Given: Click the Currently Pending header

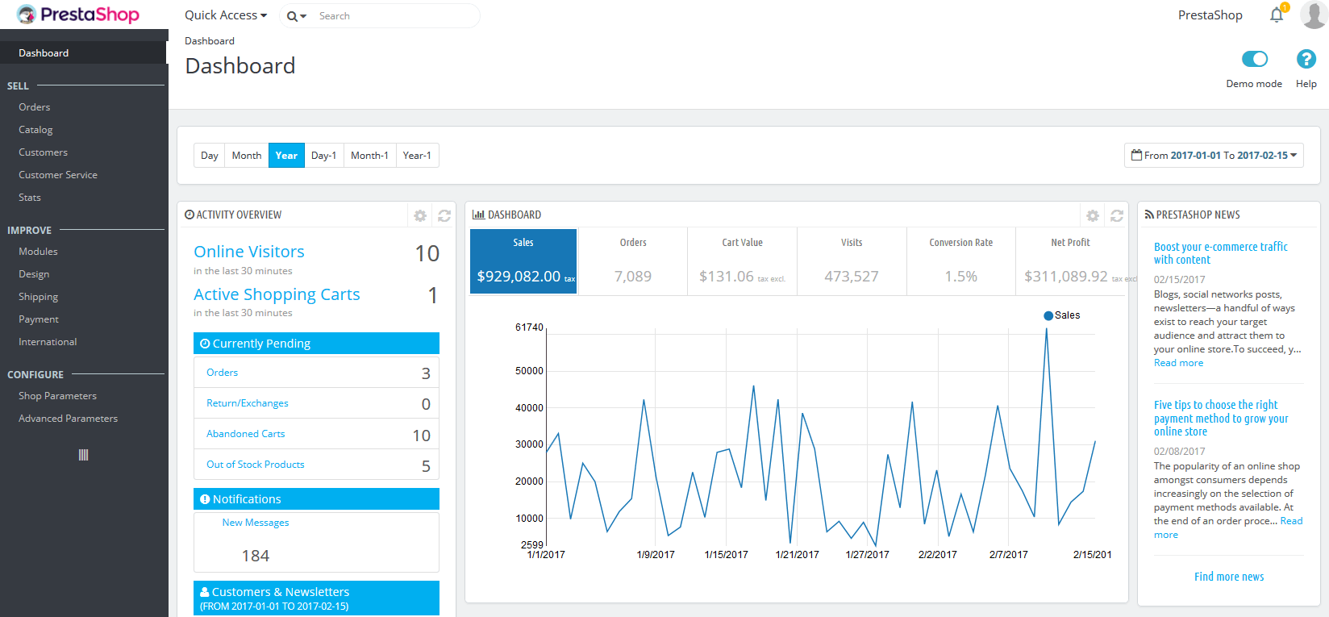Looking at the screenshot, I should (x=316, y=344).
